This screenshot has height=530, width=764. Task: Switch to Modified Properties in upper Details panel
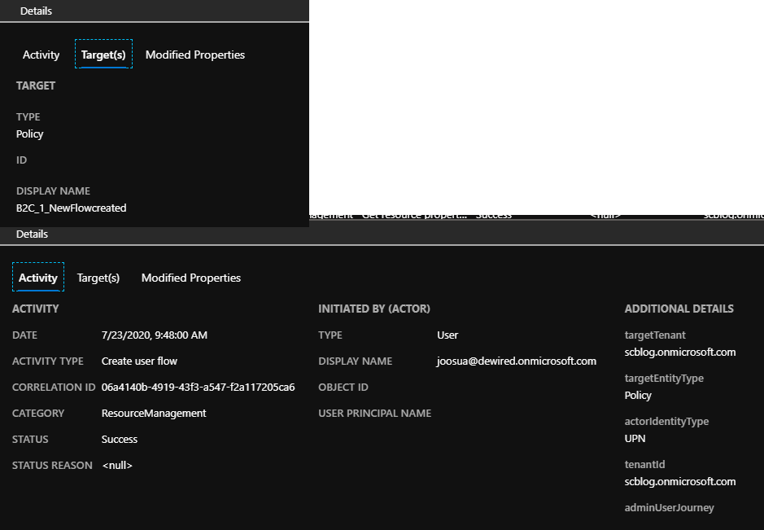(x=194, y=55)
